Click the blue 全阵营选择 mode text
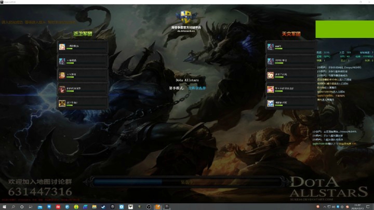This screenshot has height=210, width=374. tap(197, 88)
